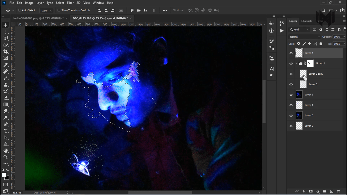
Task: Select the Eyedropper tool
Action: tap(6, 65)
